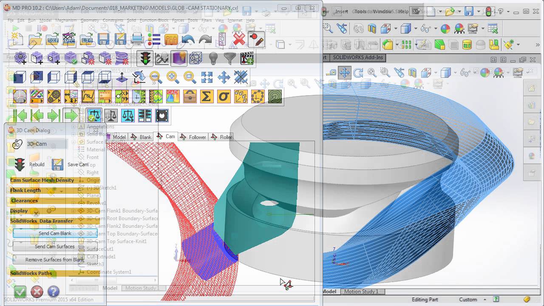Click the red X delete icon

(240, 40)
